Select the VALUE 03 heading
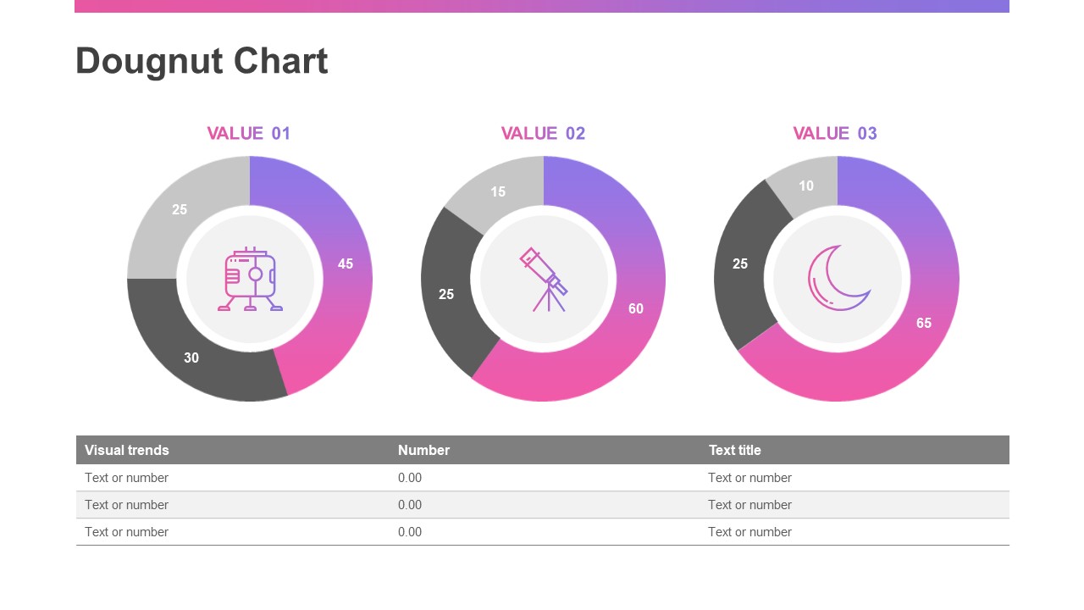This screenshot has width=1084, height=610. (835, 133)
